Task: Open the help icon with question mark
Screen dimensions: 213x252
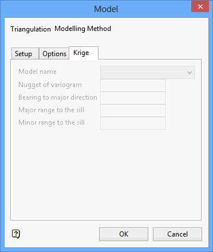Action: 16,234
